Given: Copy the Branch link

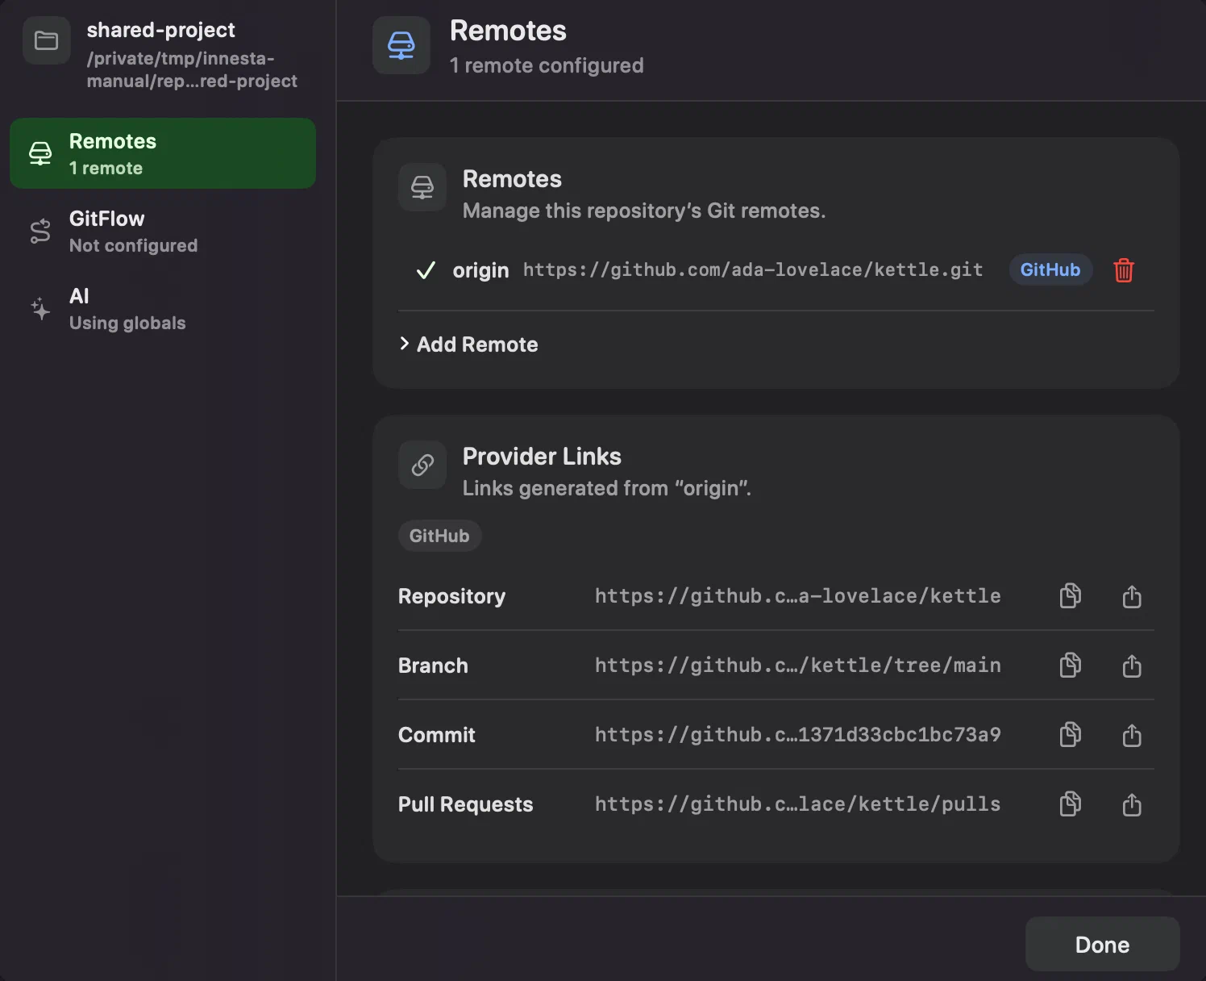Looking at the screenshot, I should pos(1070,666).
